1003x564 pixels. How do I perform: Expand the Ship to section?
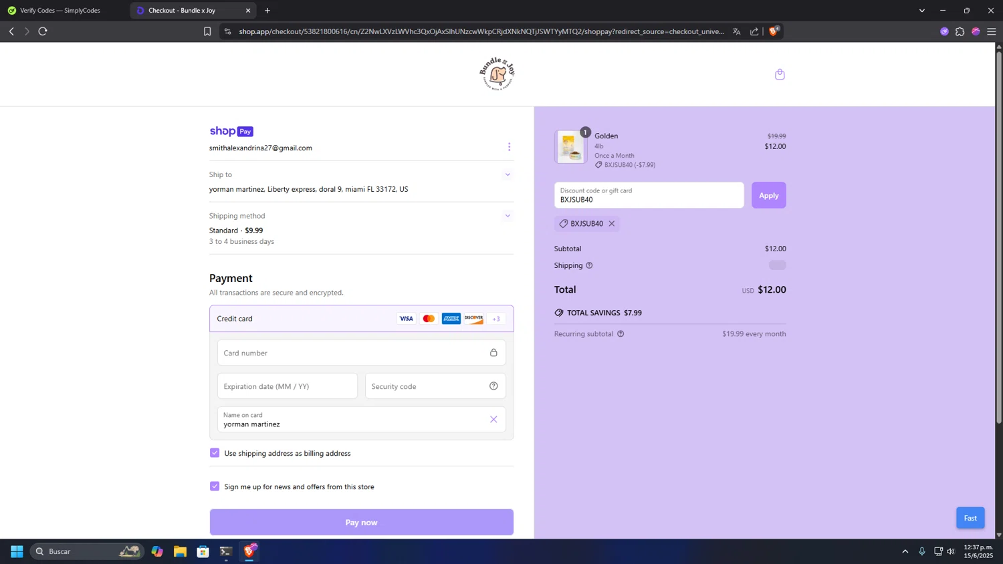coord(508,175)
